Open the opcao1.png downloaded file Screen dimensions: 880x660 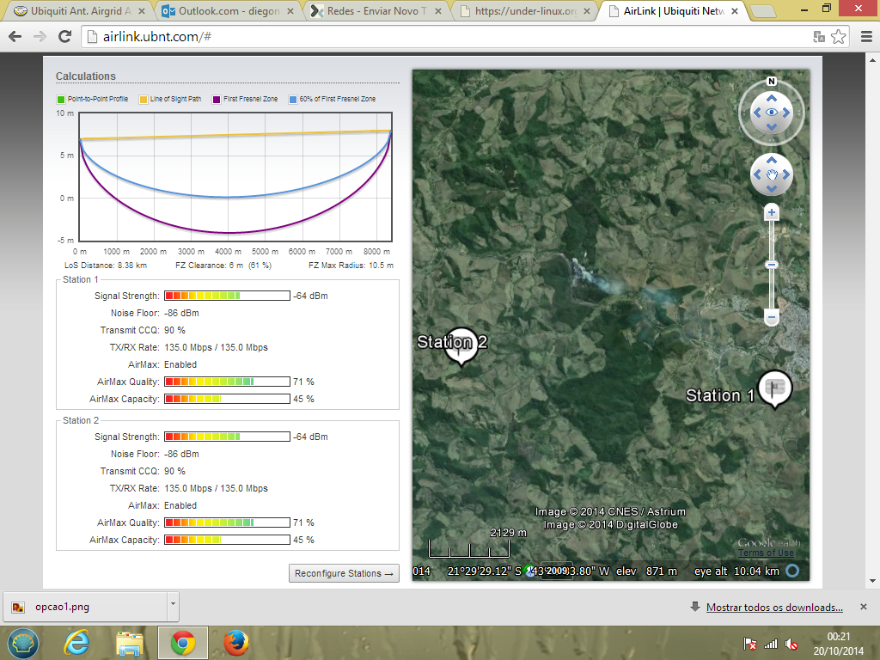pyautogui.click(x=87, y=607)
